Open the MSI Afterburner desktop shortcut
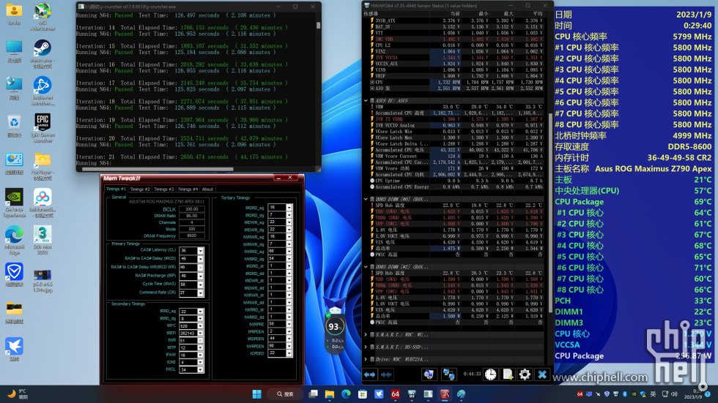This screenshot has height=403, width=718. coord(42,16)
